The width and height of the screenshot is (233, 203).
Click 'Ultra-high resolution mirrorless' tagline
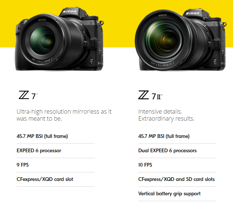pos(64,115)
